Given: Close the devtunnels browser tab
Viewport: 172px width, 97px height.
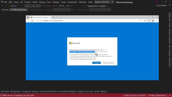Looking at the screenshot, I should [x=50, y=18].
